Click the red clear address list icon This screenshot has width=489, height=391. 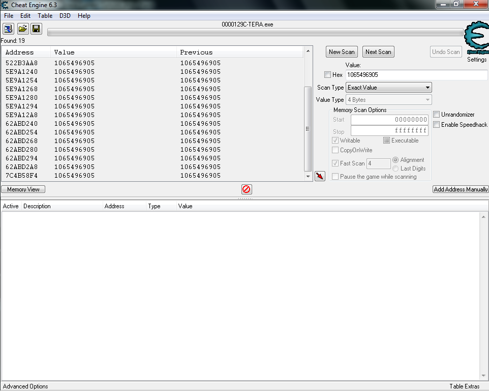point(247,189)
